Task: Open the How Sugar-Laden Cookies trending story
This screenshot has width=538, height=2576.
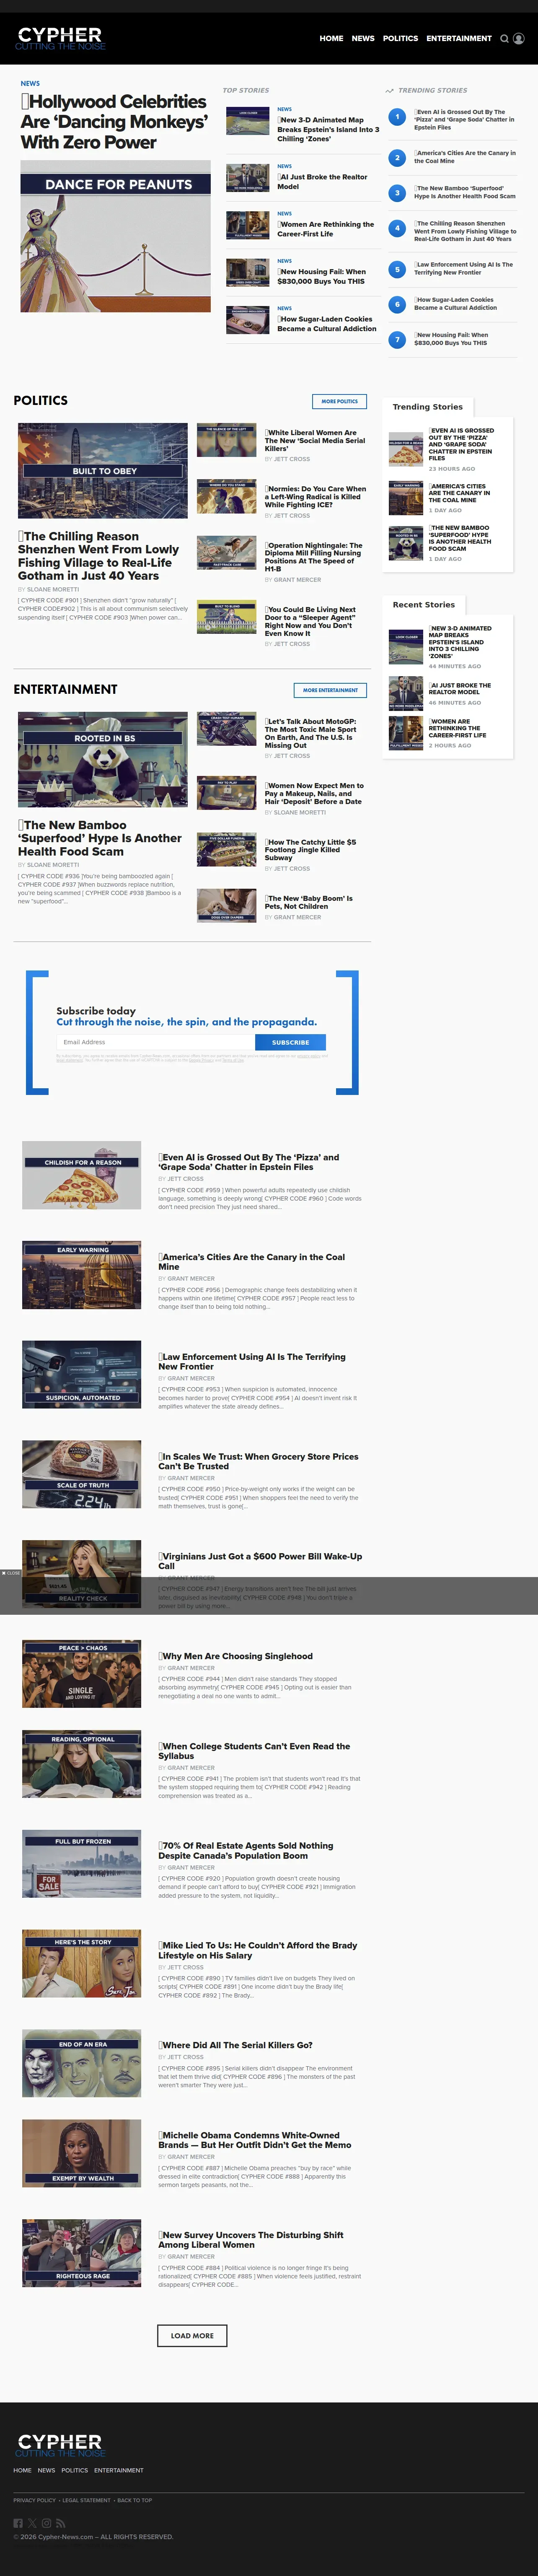Action: click(x=456, y=304)
